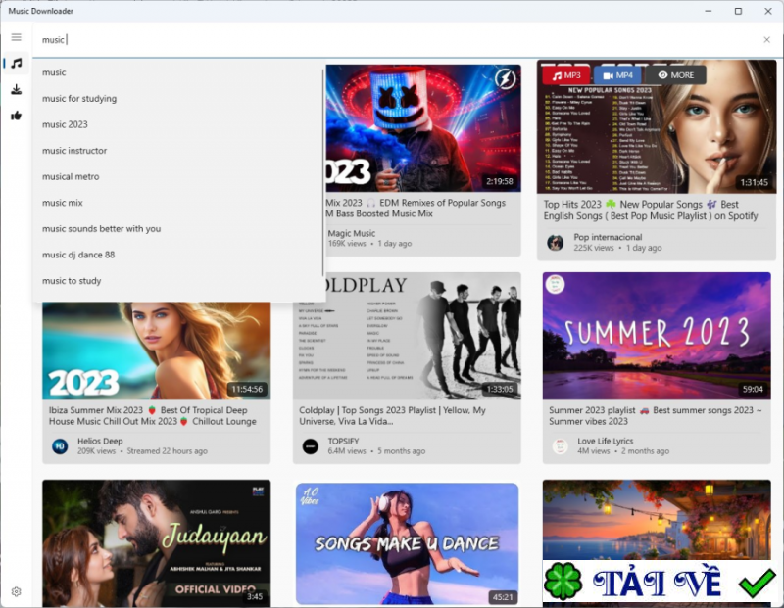Open the Downloads section from the sidebar
Screen dimensions: 784x608
(x=16, y=89)
